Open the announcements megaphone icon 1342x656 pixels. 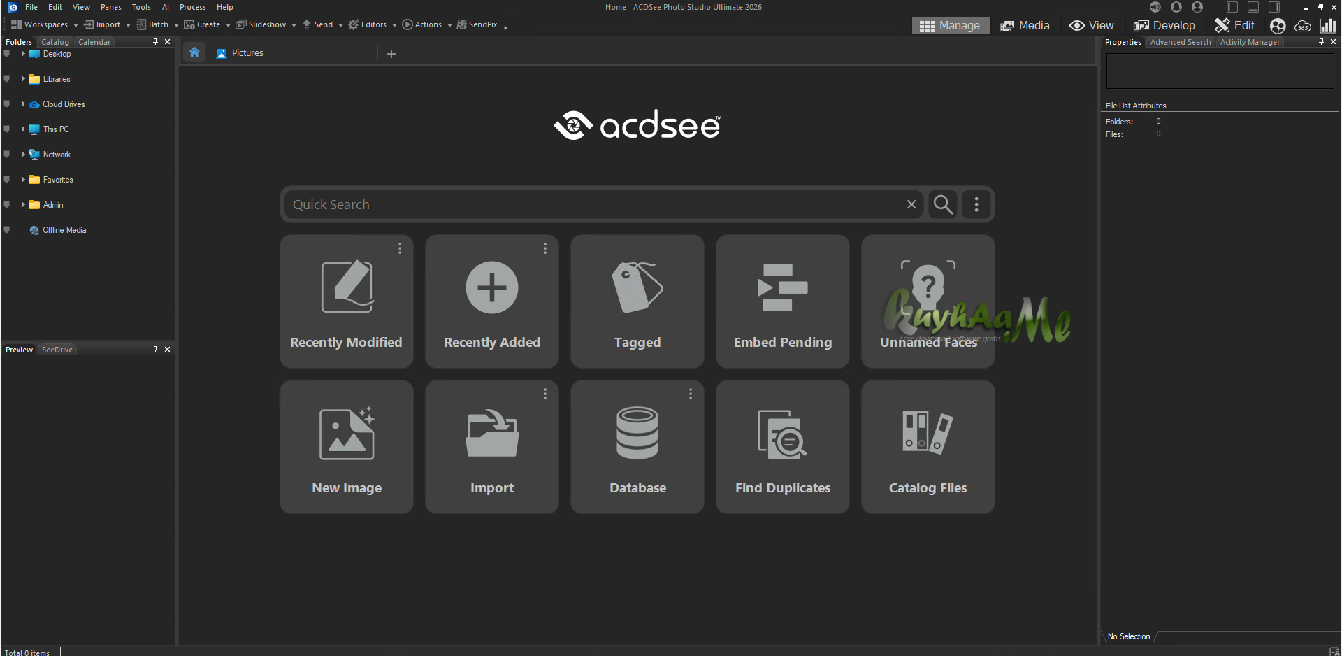(x=1155, y=7)
